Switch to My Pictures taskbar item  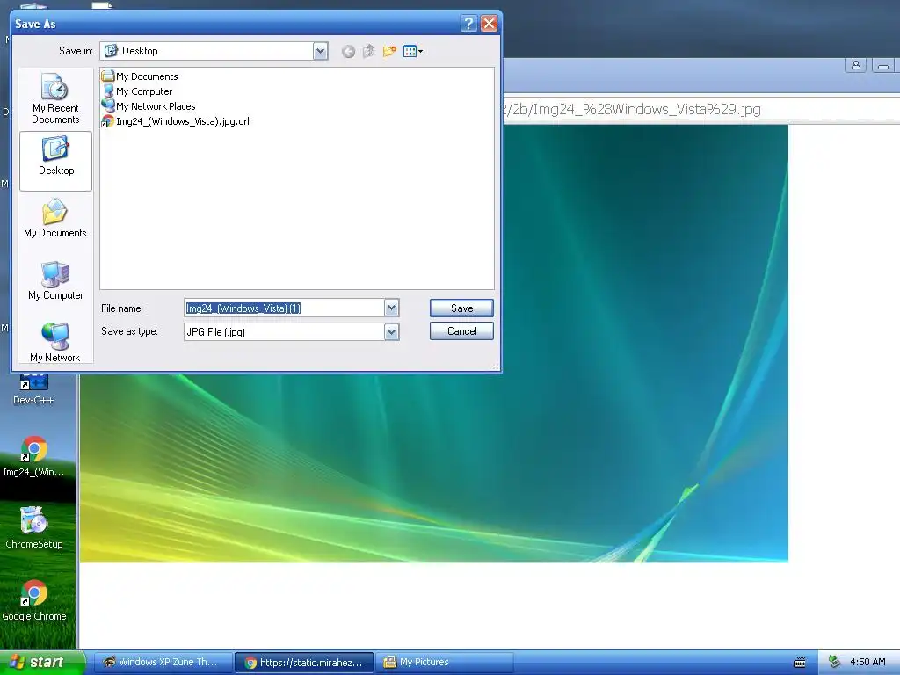point(446,662)
